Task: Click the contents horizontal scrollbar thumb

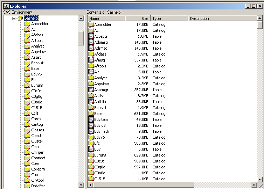Action: [144, 185]
